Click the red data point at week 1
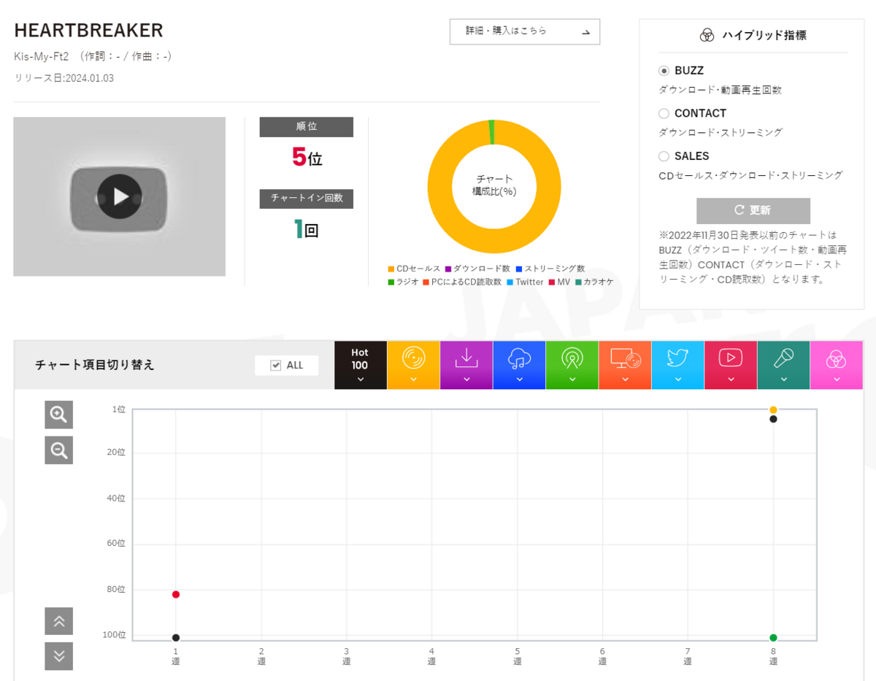The width and height of the screenshot is (876, 681). point(176,594)
